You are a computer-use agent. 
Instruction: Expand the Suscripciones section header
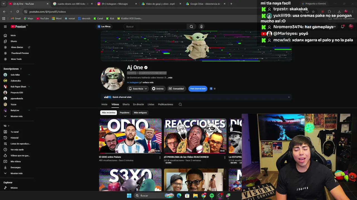(x=13, y=69)
